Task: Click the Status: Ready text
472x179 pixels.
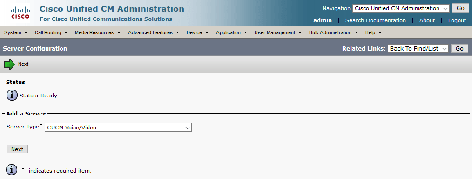Action: point(38,96)
